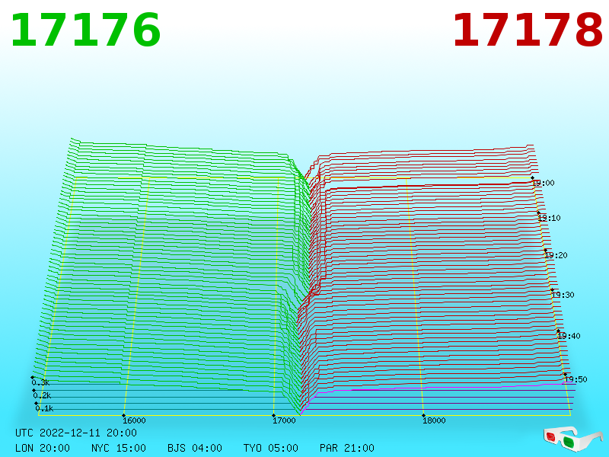Select the 18000 price axis label
The height and width of the screenshot is (457, 609).
pyautogui.click(x=434, y=420)
